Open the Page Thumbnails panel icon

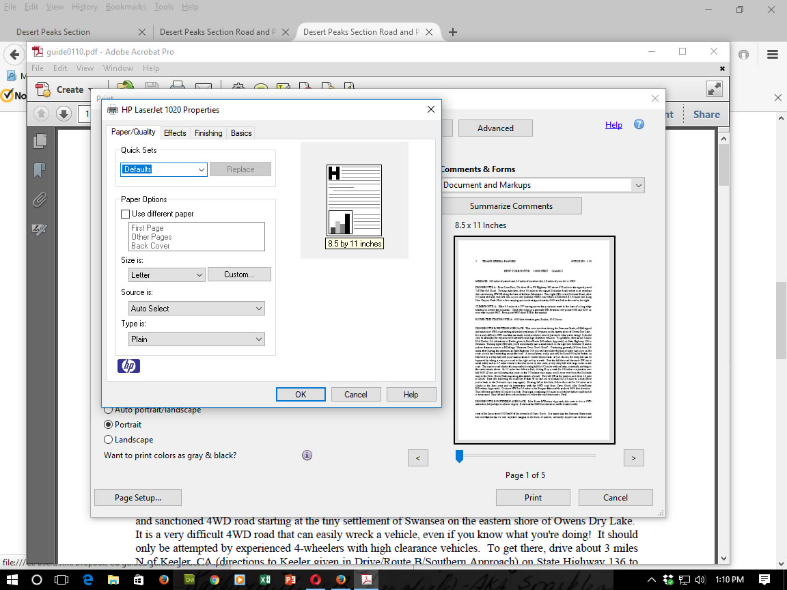click(40, 141)
